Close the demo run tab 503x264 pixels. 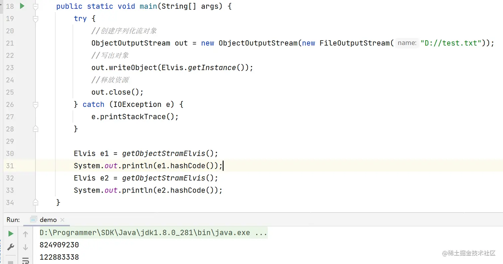63,220
